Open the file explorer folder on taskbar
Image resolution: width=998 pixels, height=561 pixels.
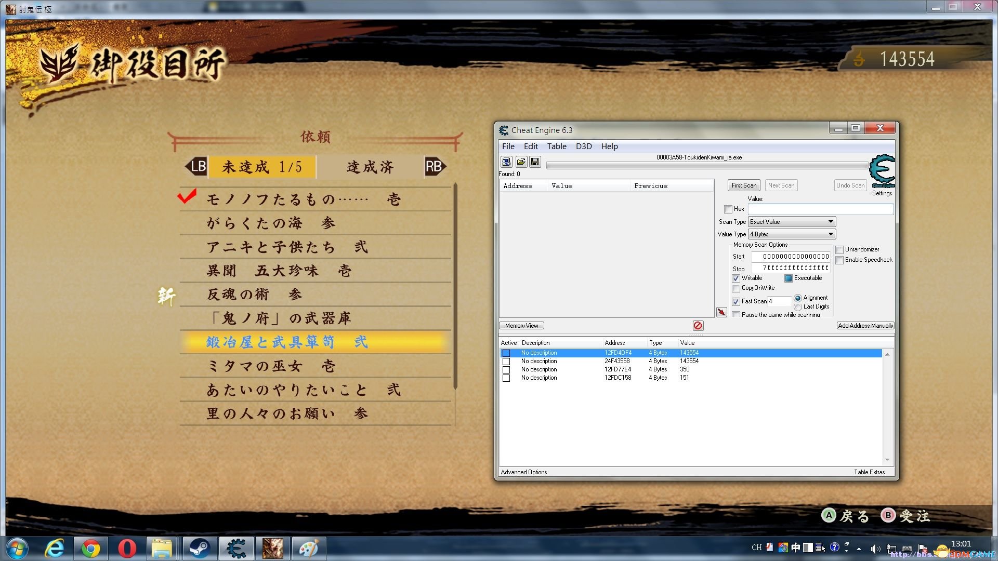point(162,549)
